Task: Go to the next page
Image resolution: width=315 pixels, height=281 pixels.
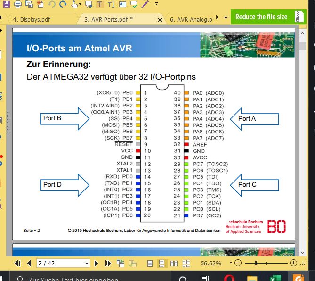Action: click(96, 263)
